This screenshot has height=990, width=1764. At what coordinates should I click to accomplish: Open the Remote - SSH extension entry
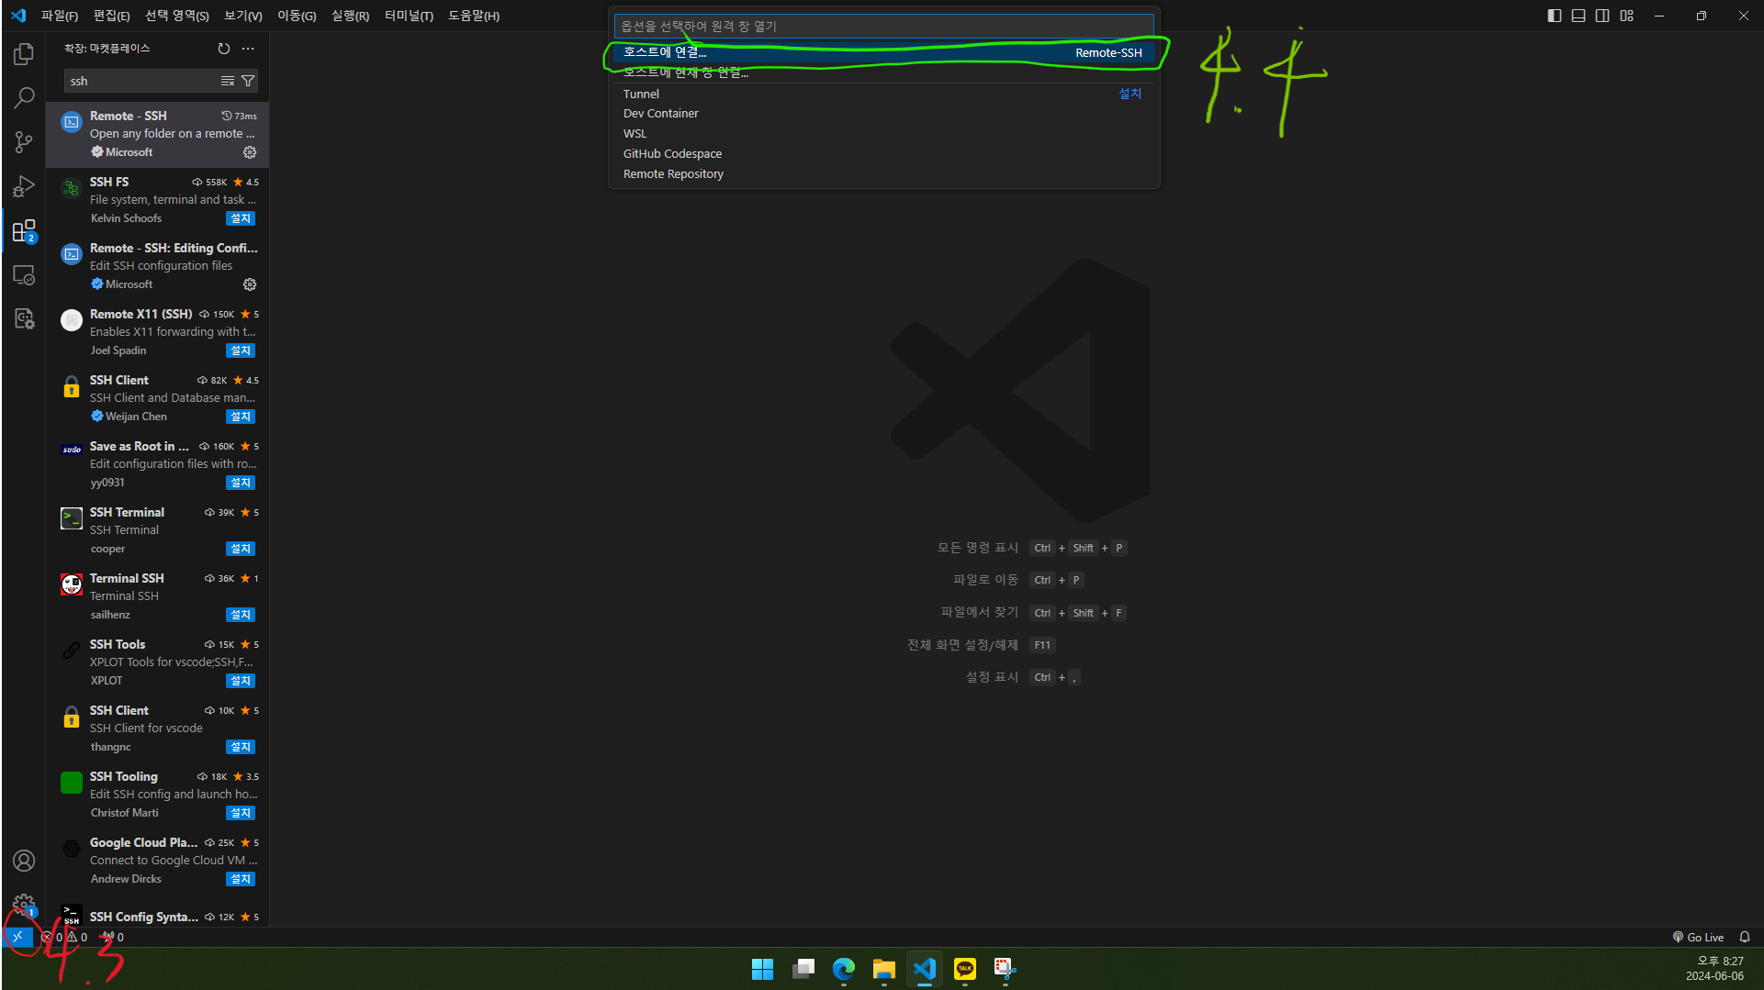(x=158, y=134)
